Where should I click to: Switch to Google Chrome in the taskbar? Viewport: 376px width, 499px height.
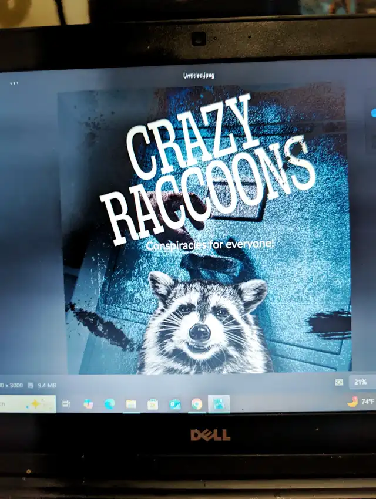(x=196, y=404)
